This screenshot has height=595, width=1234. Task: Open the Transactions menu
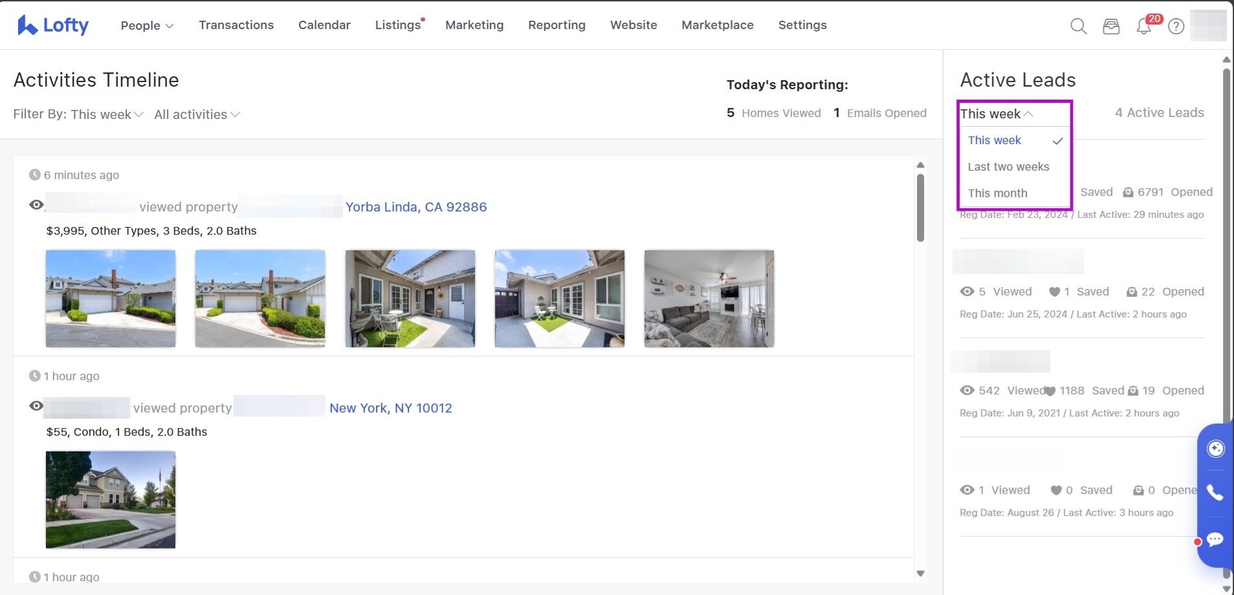pos(236,25)
